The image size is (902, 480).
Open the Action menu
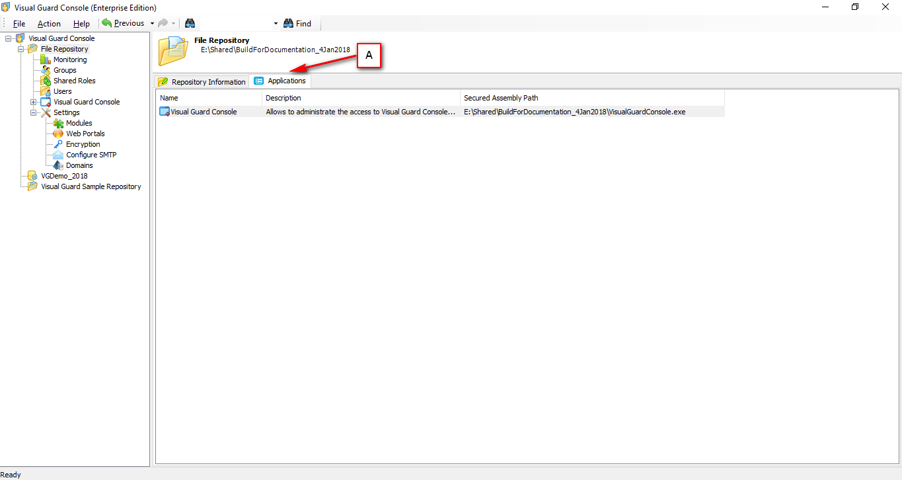point(49,24)
